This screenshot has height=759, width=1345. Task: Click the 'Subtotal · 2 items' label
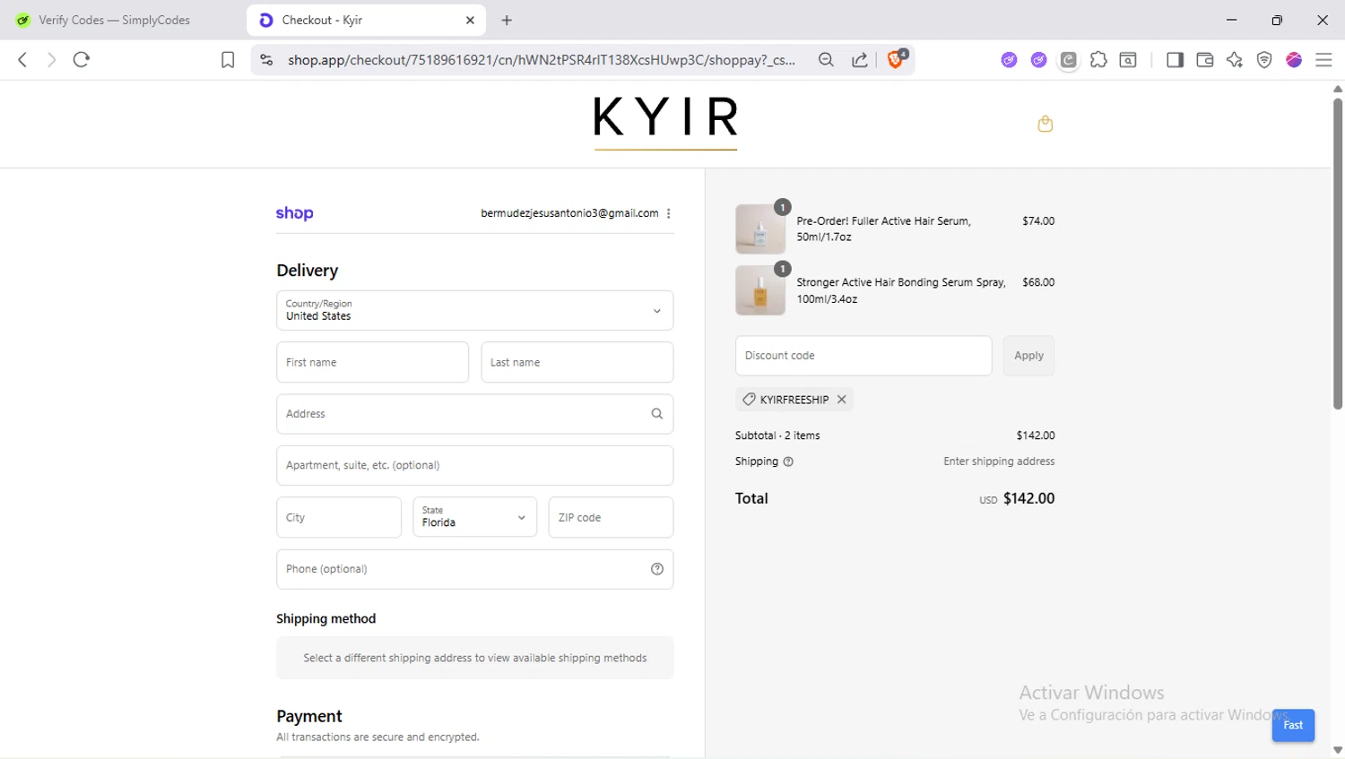[x=777, y=436]
